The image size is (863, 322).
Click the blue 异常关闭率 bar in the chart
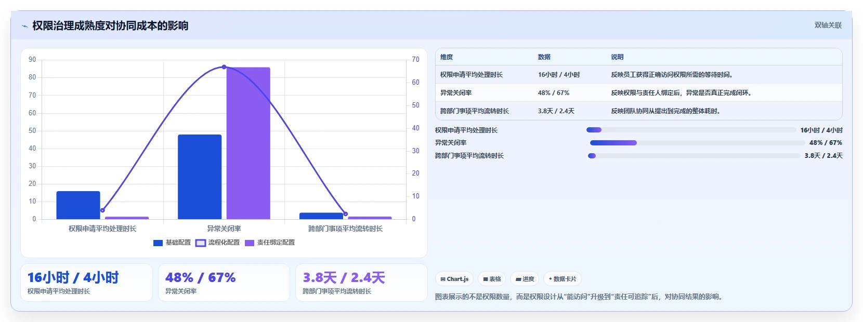click(x=200, y=177)
